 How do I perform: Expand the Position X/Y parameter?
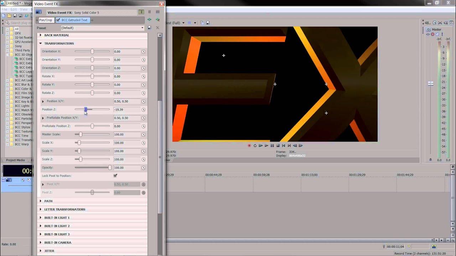(x=43, y=101)
